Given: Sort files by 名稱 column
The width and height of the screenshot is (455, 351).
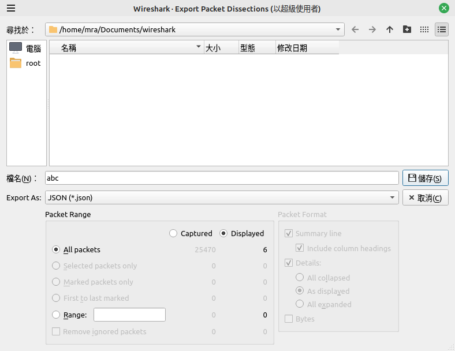Looking at the screenshot, I should click(x=127, y=47).
